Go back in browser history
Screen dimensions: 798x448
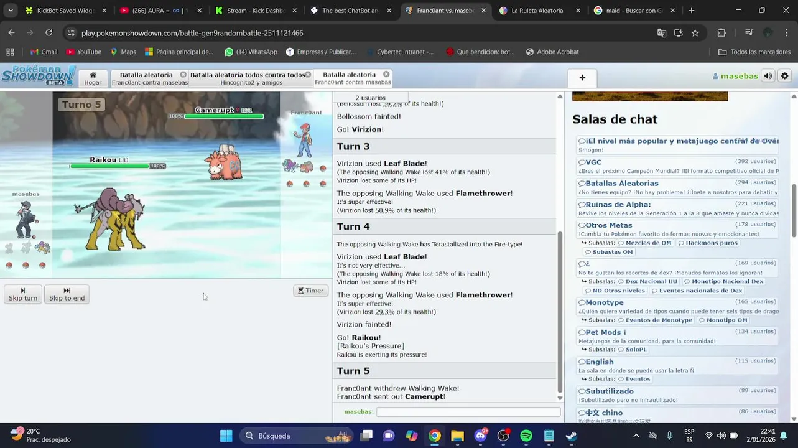[x=11, y=33]
